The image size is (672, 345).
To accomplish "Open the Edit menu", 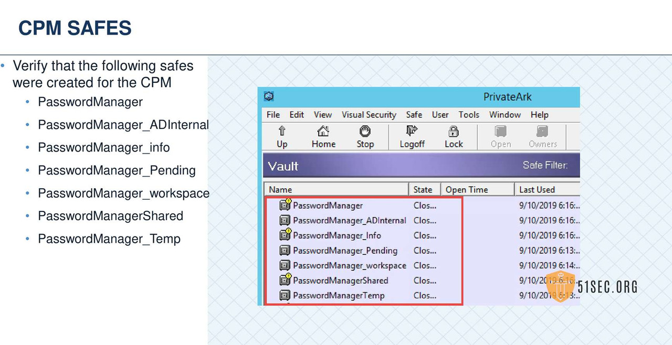I will click(x=297, y=114).
